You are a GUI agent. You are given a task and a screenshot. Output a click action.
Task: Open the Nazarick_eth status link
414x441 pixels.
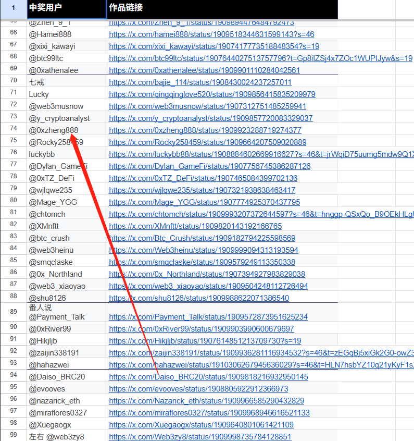tap(207, 401)
